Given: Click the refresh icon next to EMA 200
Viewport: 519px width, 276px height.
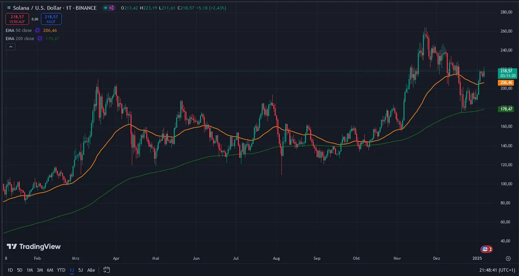Looking at the screenshot, I should (x=40, y=38).
